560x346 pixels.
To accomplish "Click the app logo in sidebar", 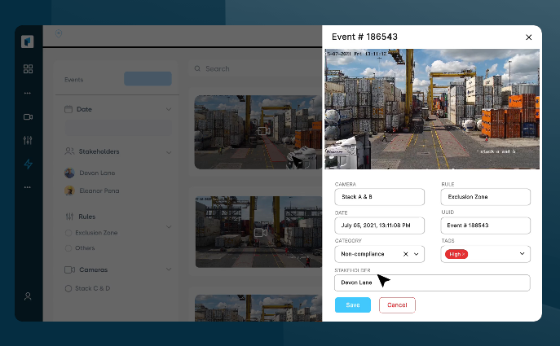I will point(28,42).
